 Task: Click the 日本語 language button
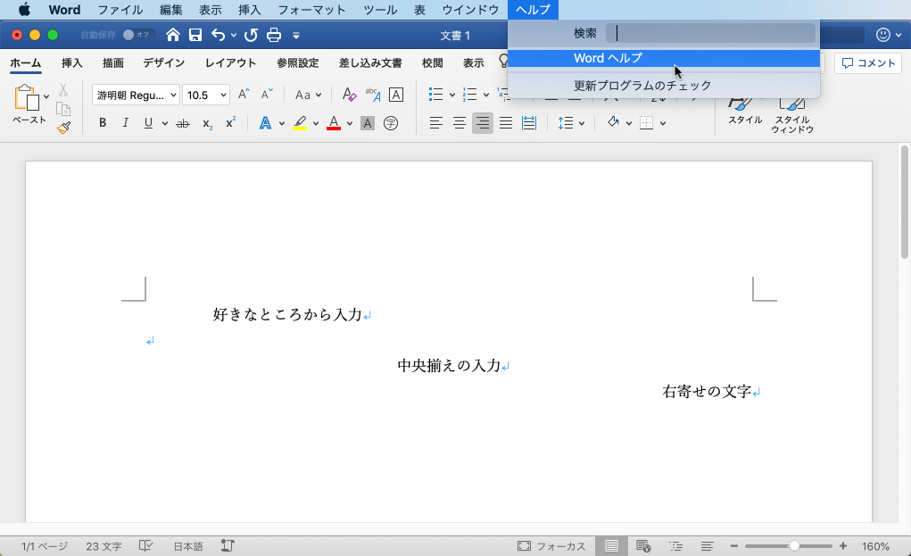[x=188, y=546]
